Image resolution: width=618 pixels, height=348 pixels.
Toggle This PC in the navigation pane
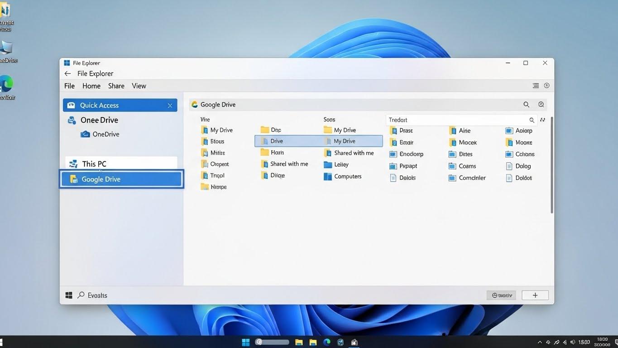coord(94,164)
